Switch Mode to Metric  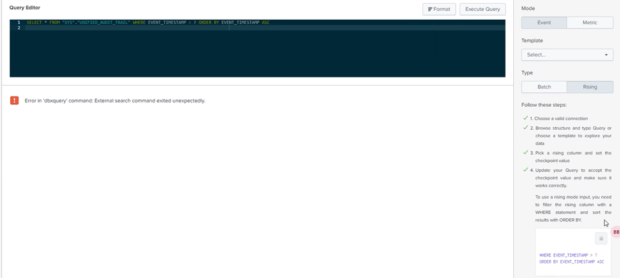point(589,22)
